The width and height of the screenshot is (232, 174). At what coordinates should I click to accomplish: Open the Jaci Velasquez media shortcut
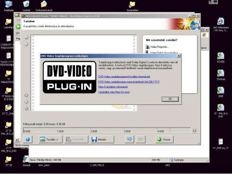[x=221, y=25]
